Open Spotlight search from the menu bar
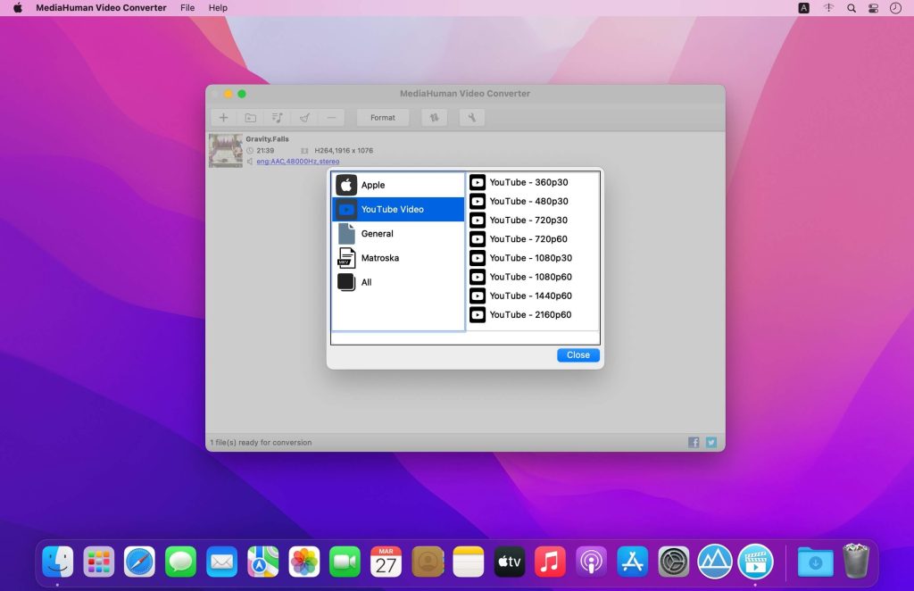 [x=851, y=8]
